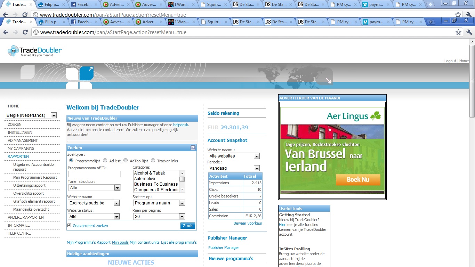
Task: Click the blue Zoek button
Action: pyautogui.click(x=188, y=226)
